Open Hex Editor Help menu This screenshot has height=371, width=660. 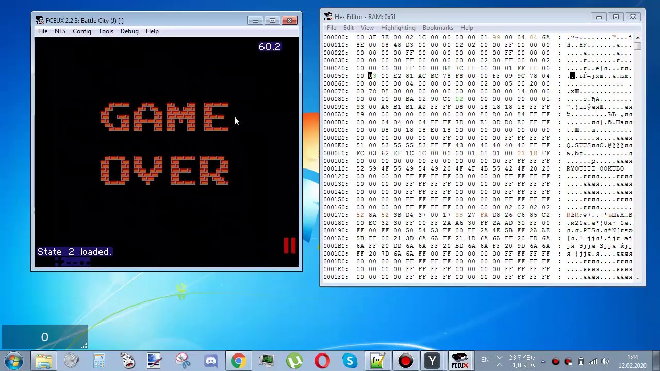[467, 28]
